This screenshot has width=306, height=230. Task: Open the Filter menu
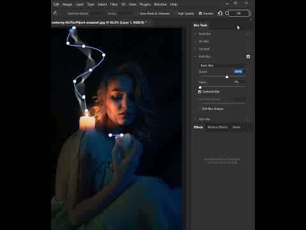(x=113, y=4)
